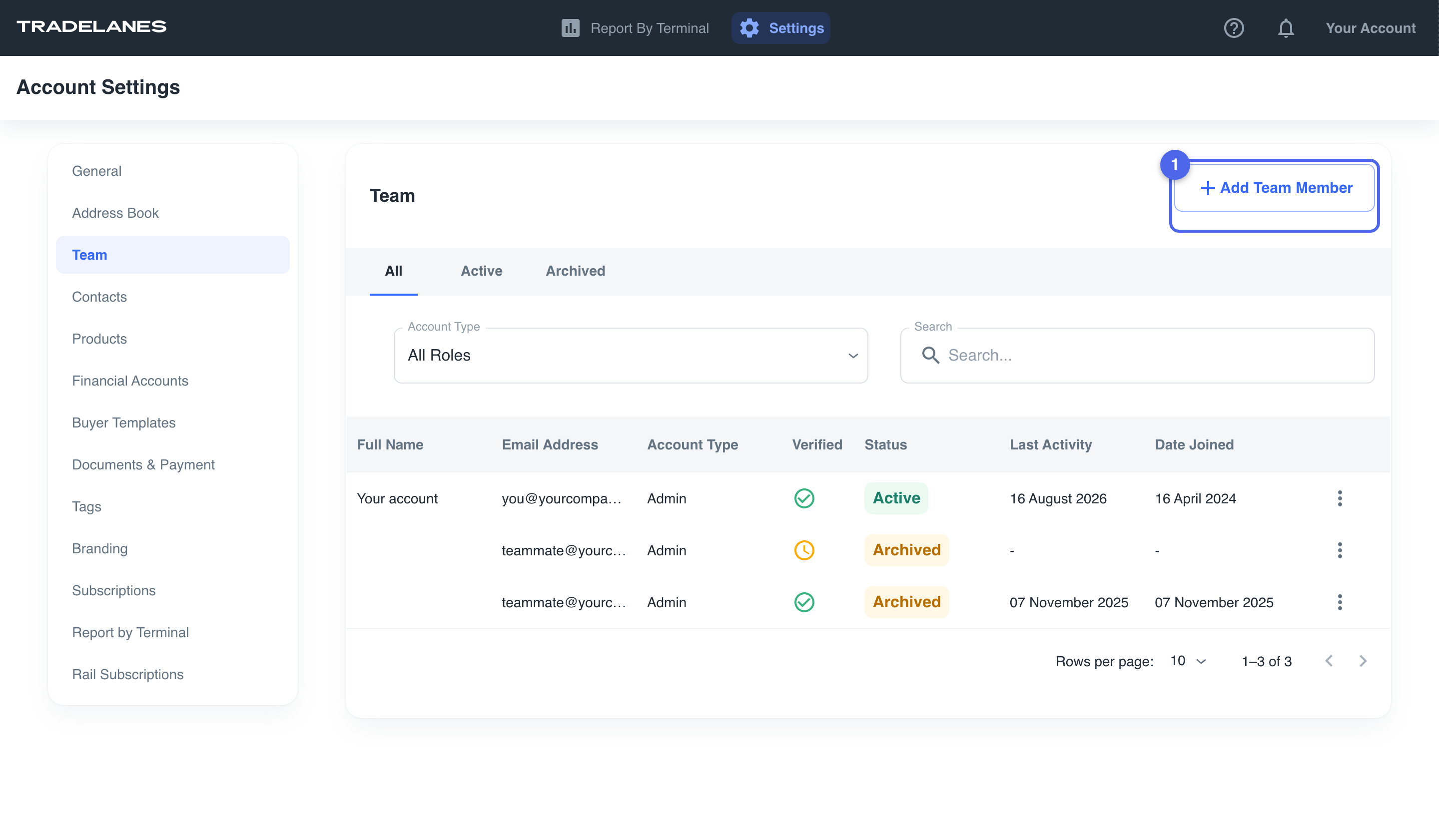Screen dimensions: 1439x819
Task: Switch to the All tab
Action: 393,271
